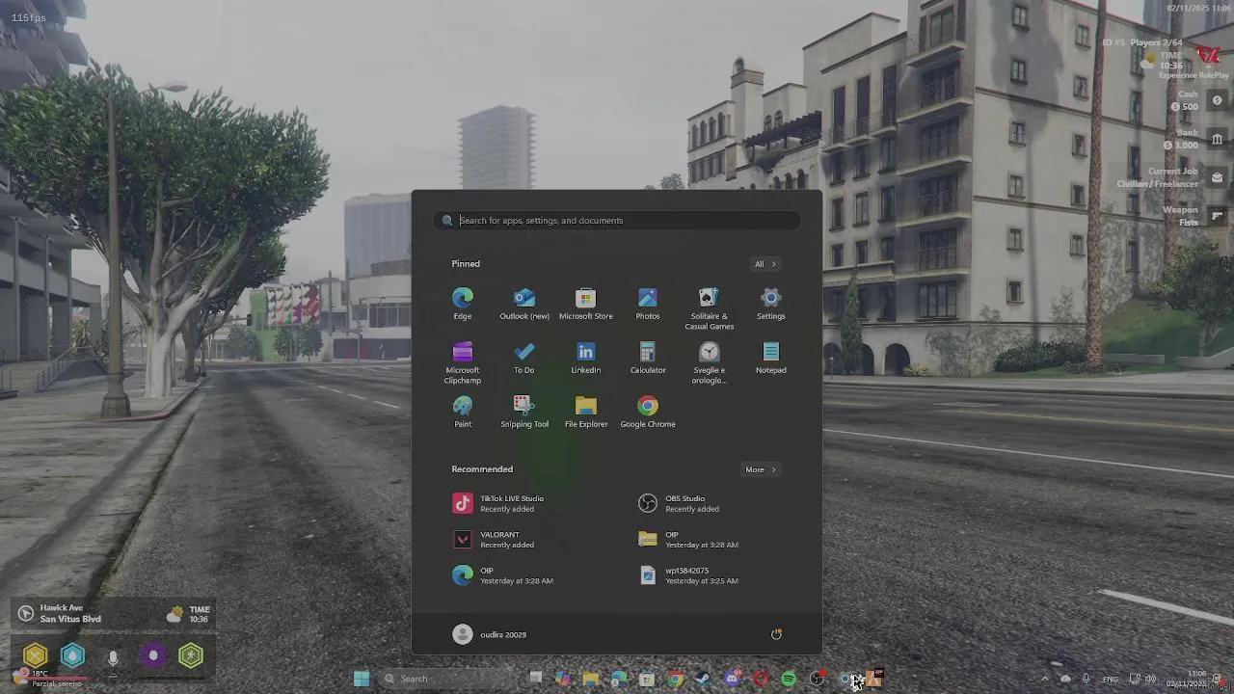
Task: Open Microsoft Store from the taskbar
Action: coord(647,679)
